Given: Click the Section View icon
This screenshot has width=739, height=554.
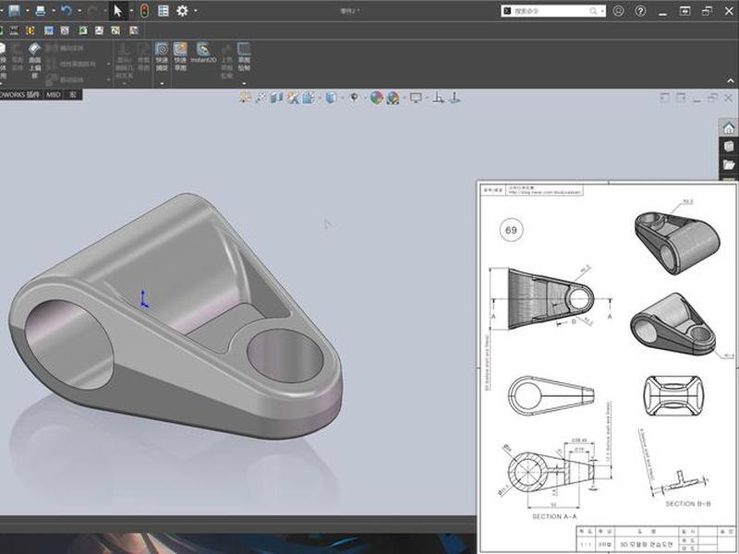Looking at the screenshot, I should tap(276, 98).
